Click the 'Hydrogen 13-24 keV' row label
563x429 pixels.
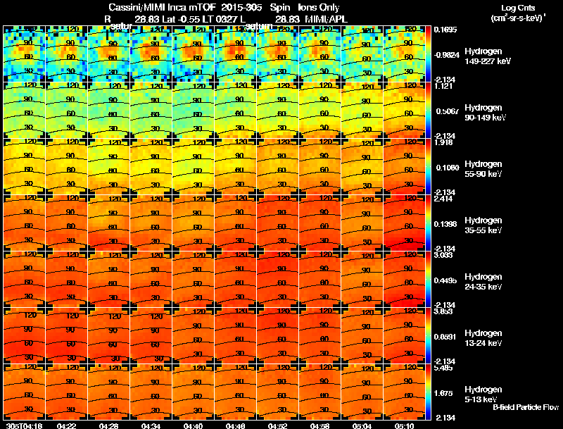tap(483, 338)
